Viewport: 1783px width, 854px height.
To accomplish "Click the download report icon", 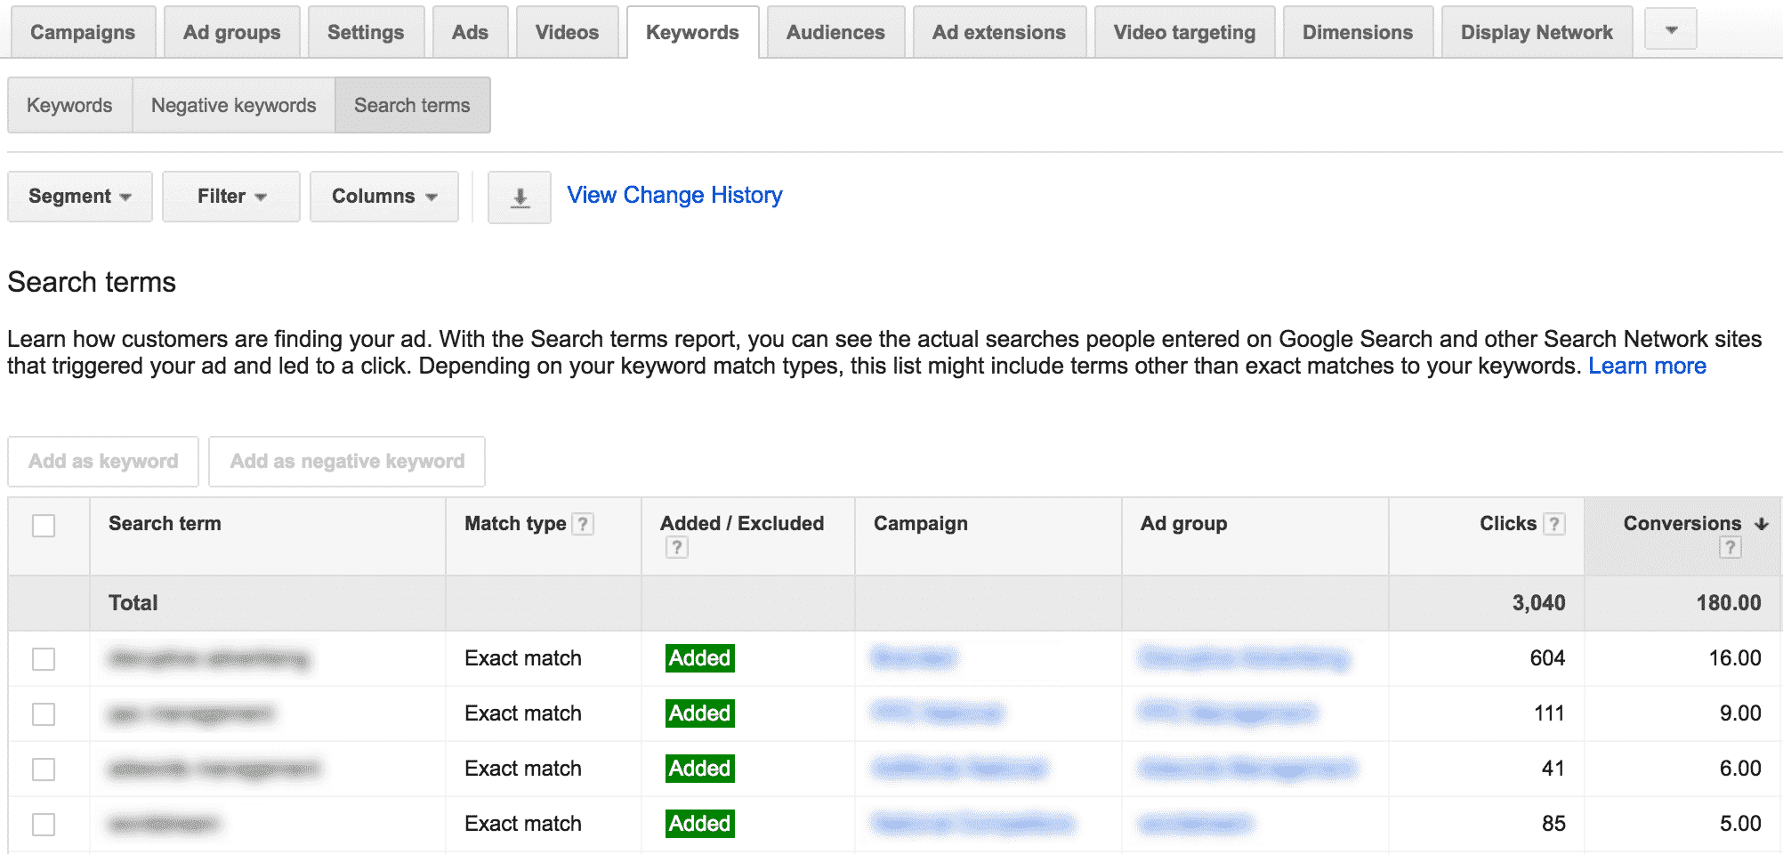I will pos(520,197).
